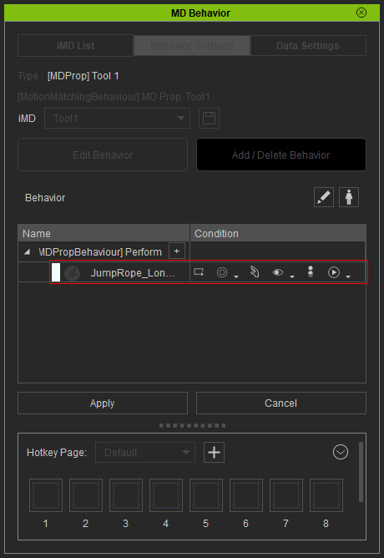
Task: Click the save iMD floppy disk icon
Action: pos(209,118)
